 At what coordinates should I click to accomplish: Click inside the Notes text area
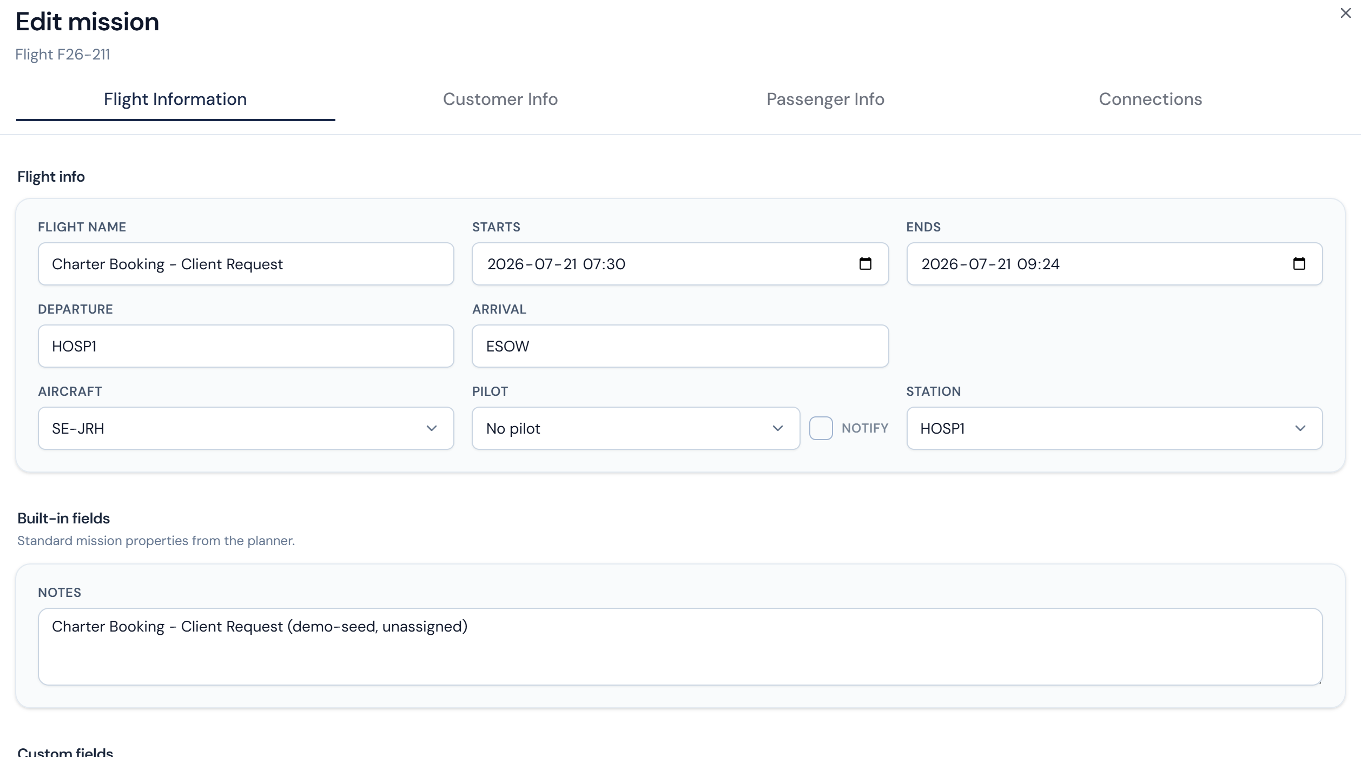click(680, 647)
